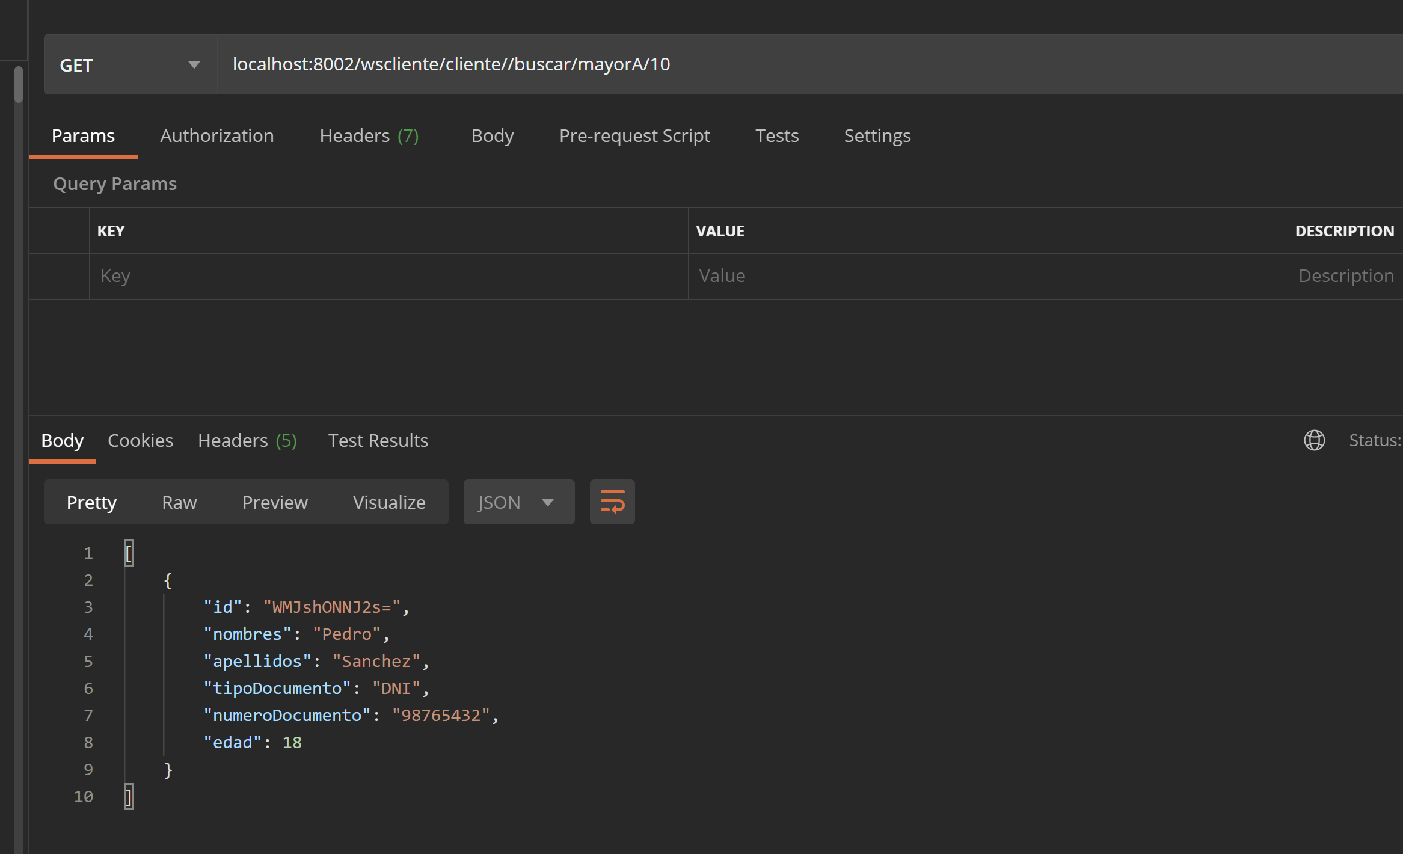
Task: Switch to the request Body tab
Action: (x=492, y=135)
